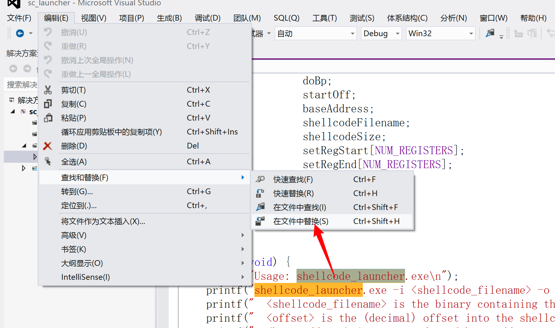Viewport: 555px width, 328px height.
Task: Open the 团队(M) menu
Action: (247, 18)
